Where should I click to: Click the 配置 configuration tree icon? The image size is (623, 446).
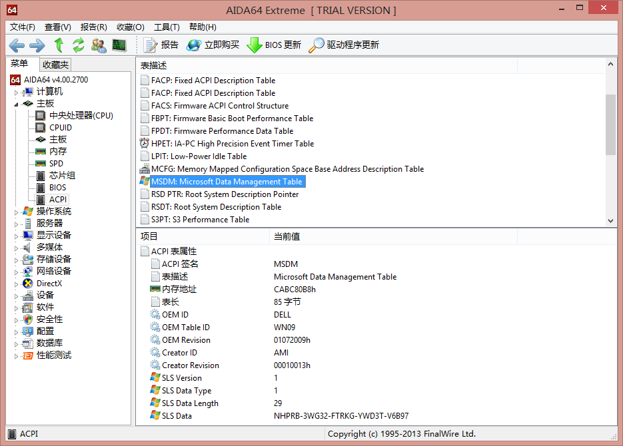pyautogui.click(x=28, y=332)
